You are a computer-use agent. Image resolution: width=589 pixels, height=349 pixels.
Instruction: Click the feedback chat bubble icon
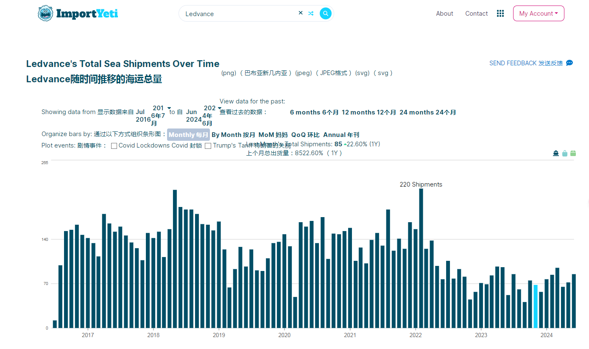(569, 63)
